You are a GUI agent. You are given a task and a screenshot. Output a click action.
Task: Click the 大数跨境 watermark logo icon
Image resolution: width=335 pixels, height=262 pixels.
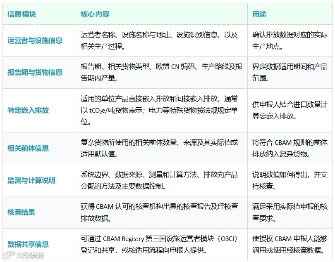click(x=9, y=255)
